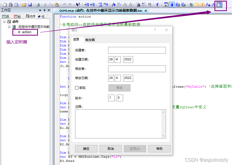Click the 创建者 input field
The width and height of the screenshot is (232, 165).
[137, 50]
